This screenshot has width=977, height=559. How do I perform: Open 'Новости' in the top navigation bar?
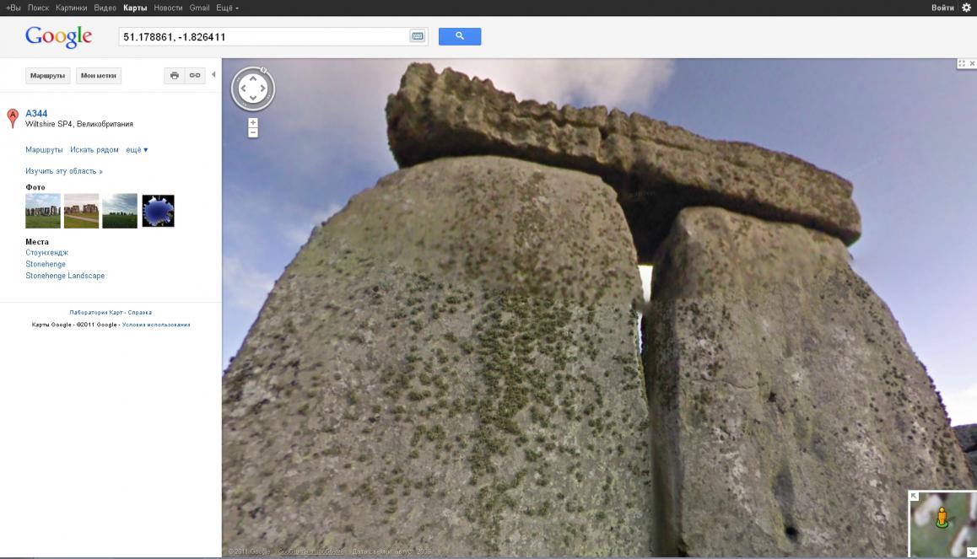click(168, 8)
